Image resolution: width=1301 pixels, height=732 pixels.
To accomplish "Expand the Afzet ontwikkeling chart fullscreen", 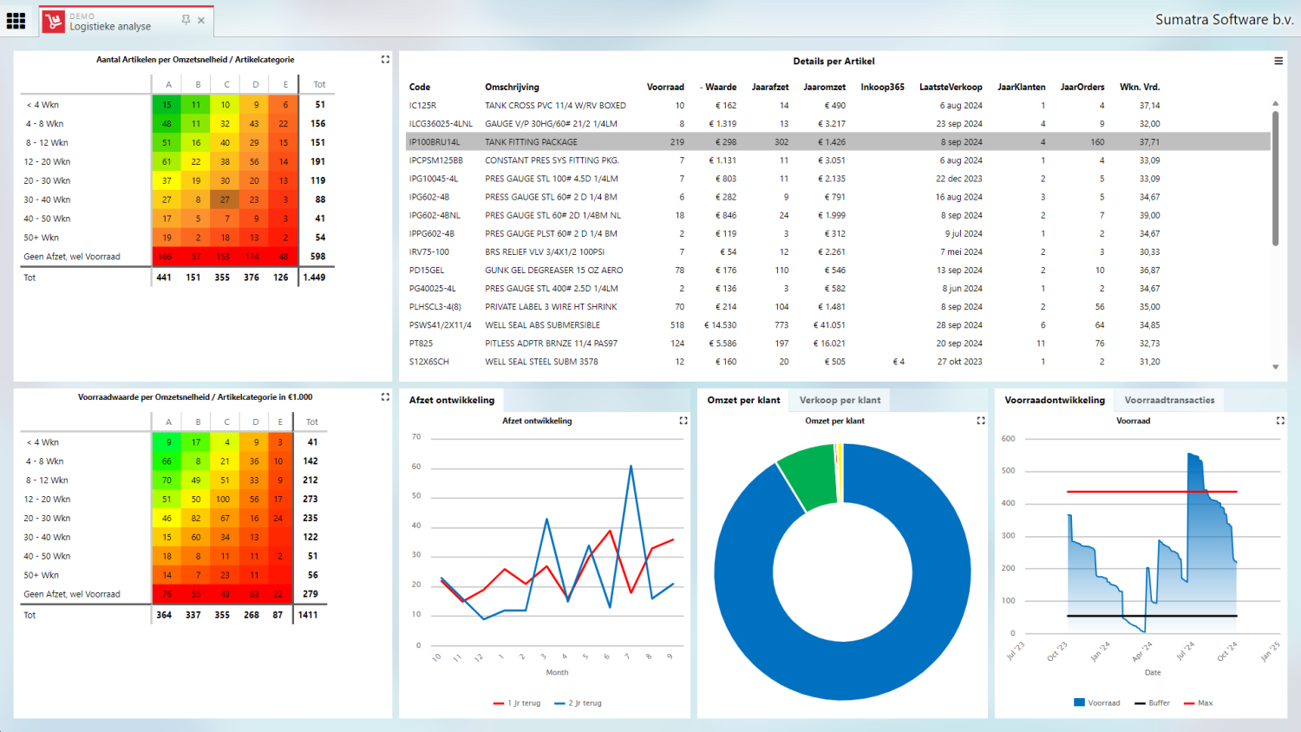I will coord(683,421).
